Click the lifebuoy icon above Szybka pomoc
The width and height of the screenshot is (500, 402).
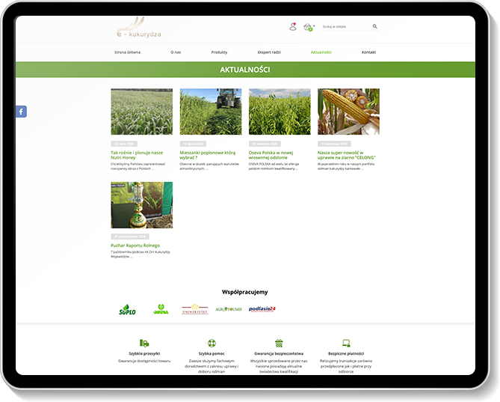(212, 343)
